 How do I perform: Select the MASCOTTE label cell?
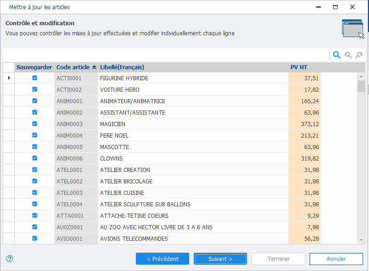pos(193,147)
